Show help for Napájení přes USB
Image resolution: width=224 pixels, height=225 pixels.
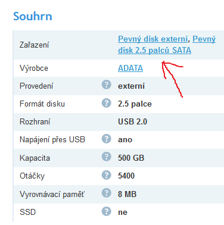[x=107, y=139]
